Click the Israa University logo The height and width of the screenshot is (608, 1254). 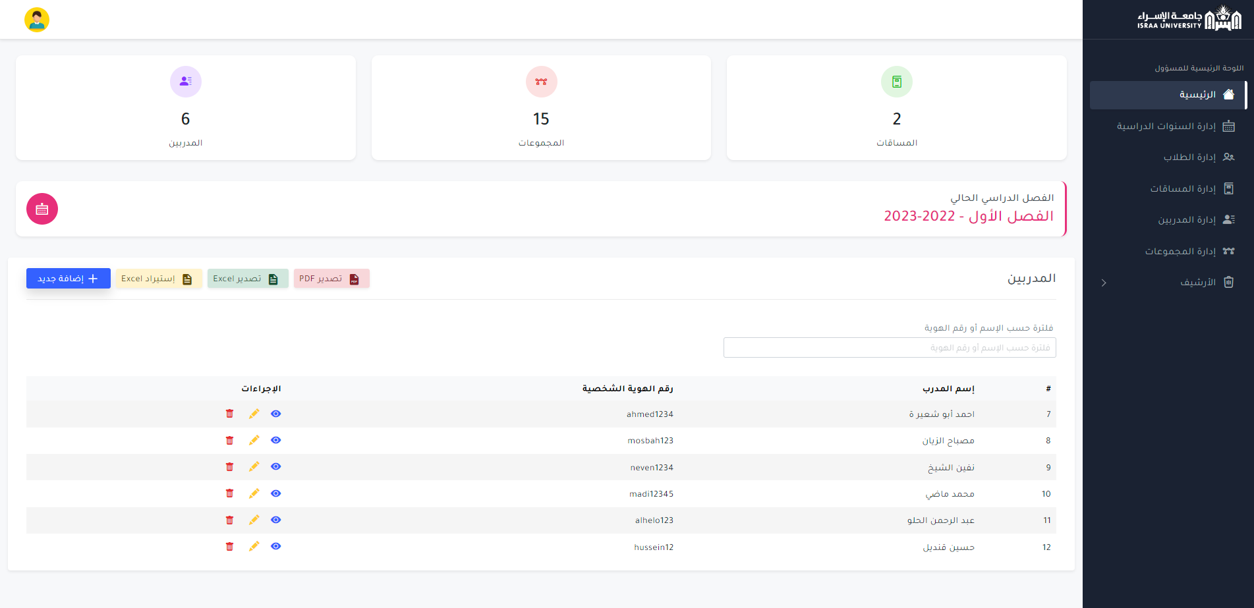point(1189,19)
